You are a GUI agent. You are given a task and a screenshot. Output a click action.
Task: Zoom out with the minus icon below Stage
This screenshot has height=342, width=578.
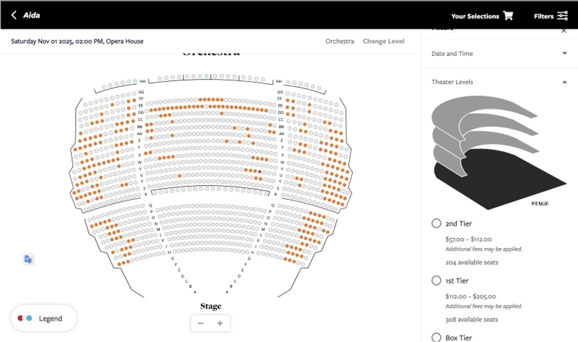click(x=201, y=323)
